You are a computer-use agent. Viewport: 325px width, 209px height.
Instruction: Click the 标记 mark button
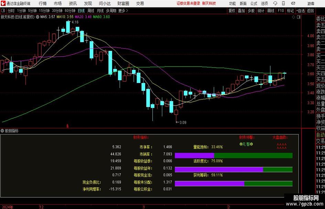290,11
